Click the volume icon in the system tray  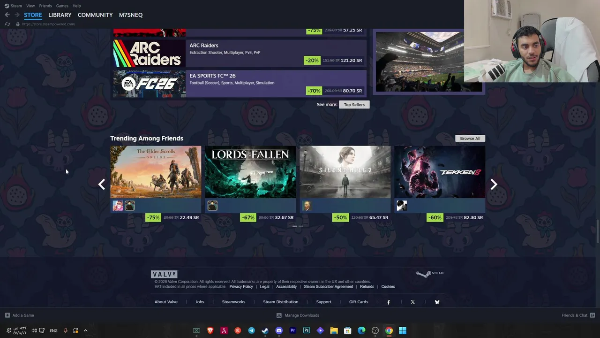(34, 330)
